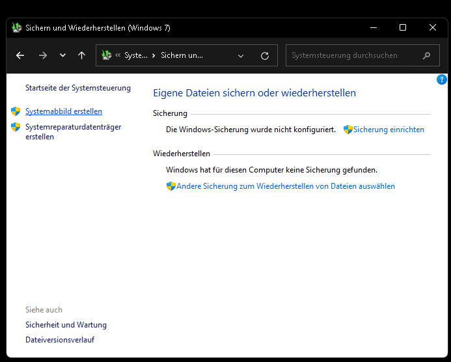451x362 pixels.
Task: Go up one level with up arrow
Action: pos(82,55)
